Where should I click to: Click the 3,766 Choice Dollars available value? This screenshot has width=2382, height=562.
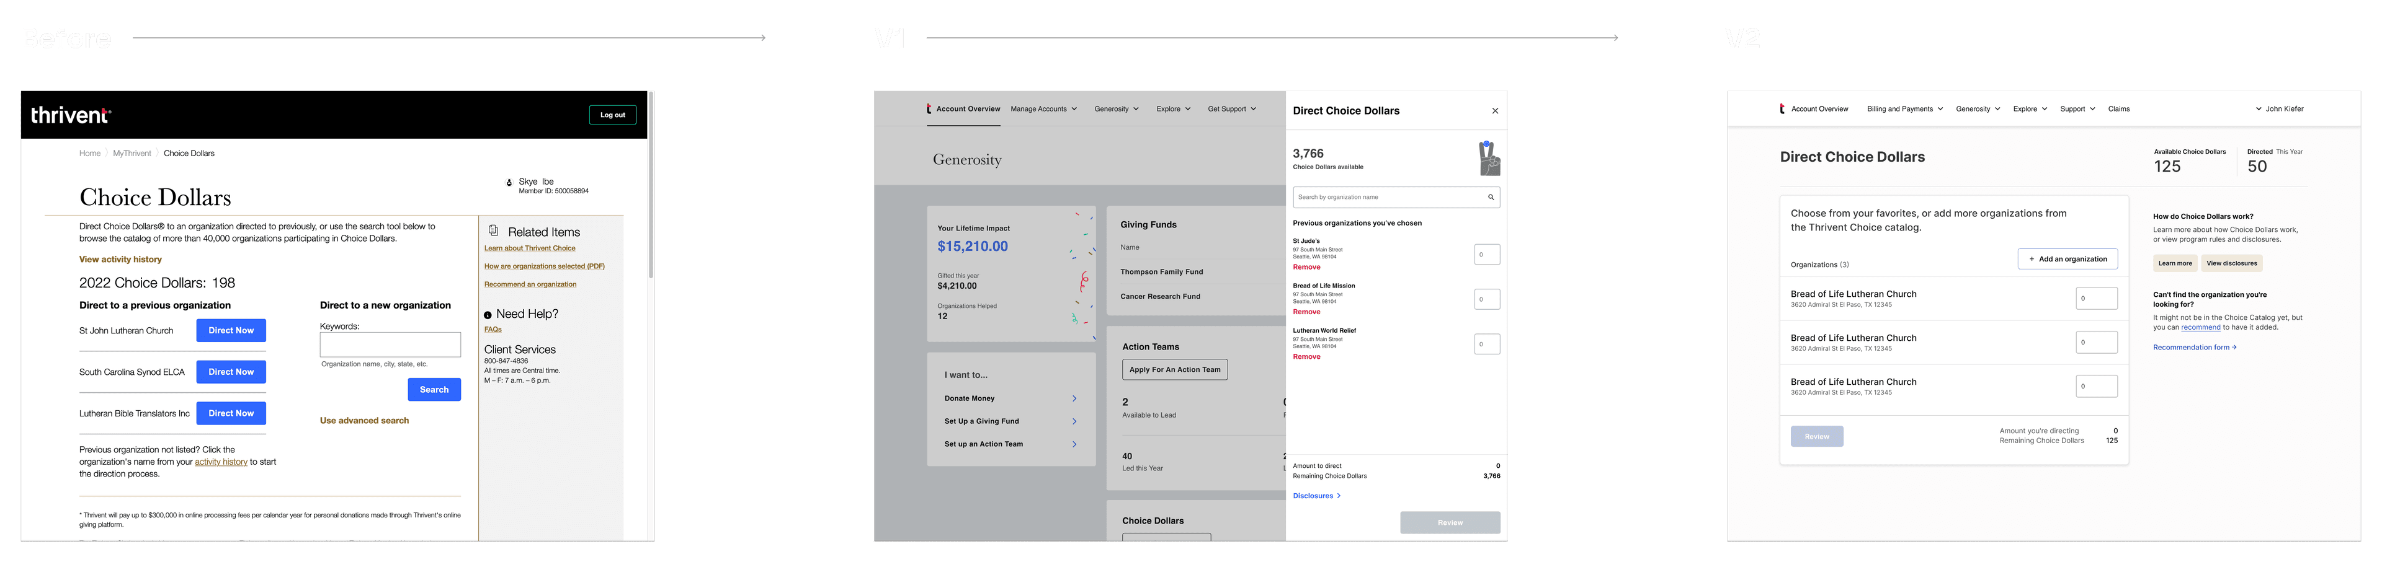(x=1308, y=154)
